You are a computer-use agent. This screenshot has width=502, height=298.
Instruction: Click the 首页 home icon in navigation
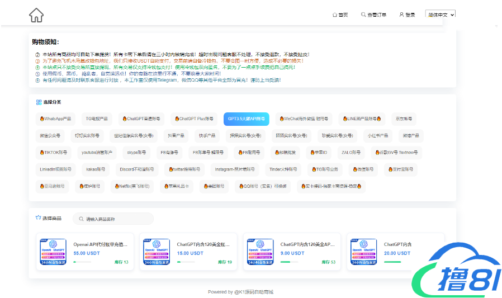click(x=335, y=15)
